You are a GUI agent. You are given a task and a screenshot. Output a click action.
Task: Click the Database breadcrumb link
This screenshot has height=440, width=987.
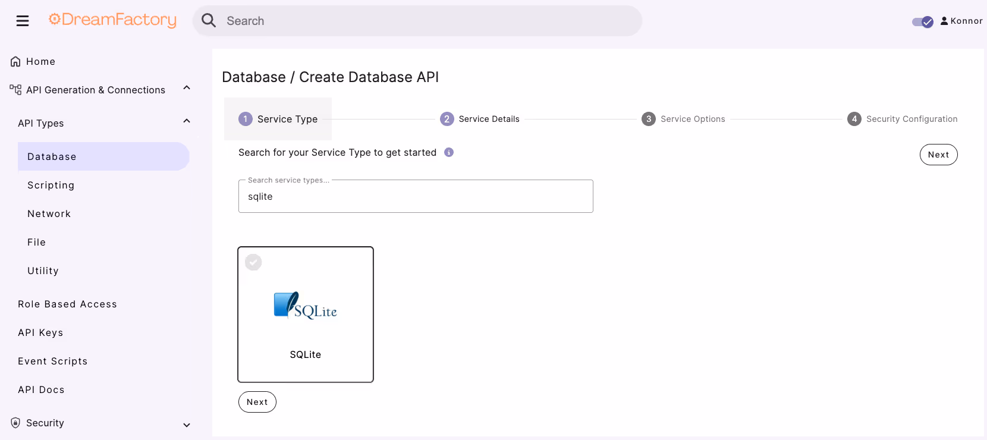(254, 77)
